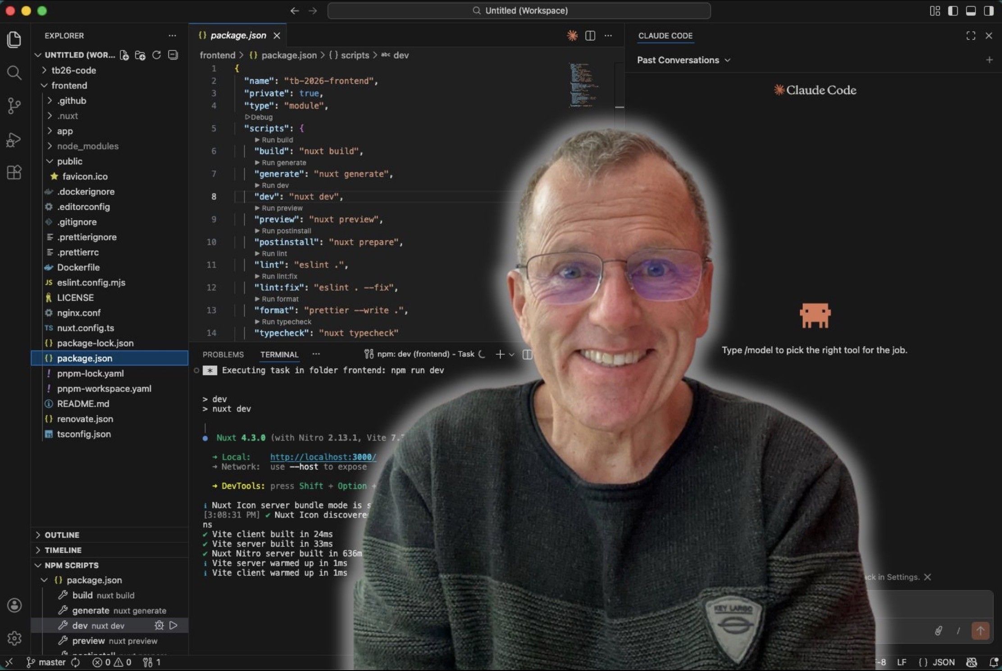Viewport: 1002px width, 671px height.
Task: Split the editor to the right
Action: 590,36
